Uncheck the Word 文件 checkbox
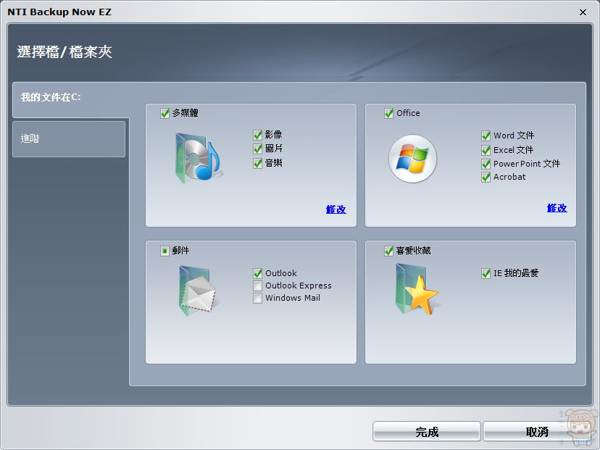The width and height of the screenshot is (600, 450). click(x=486, y=136)
